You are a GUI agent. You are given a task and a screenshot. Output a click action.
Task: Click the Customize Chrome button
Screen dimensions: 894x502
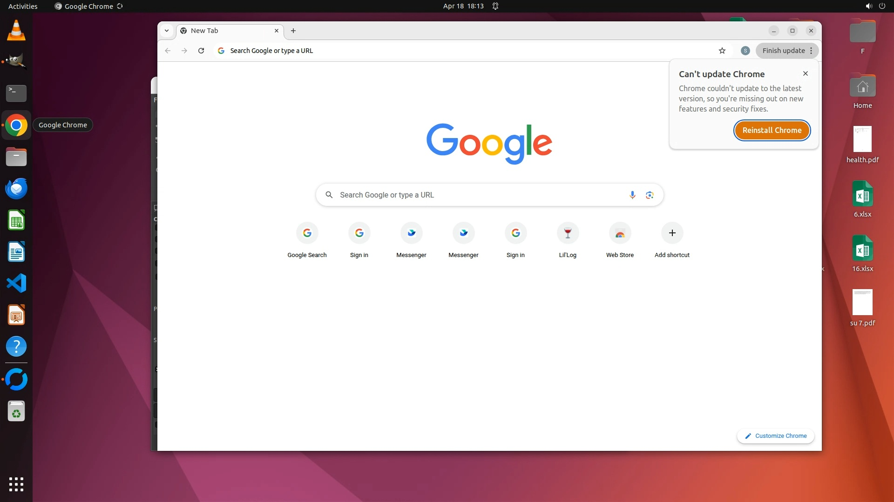pos(776,436)
